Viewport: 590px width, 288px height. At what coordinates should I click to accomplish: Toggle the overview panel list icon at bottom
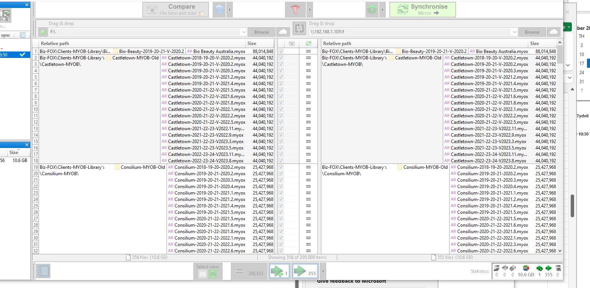43,271
